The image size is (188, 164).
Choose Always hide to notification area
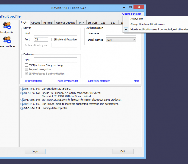[x=148, y=24]
